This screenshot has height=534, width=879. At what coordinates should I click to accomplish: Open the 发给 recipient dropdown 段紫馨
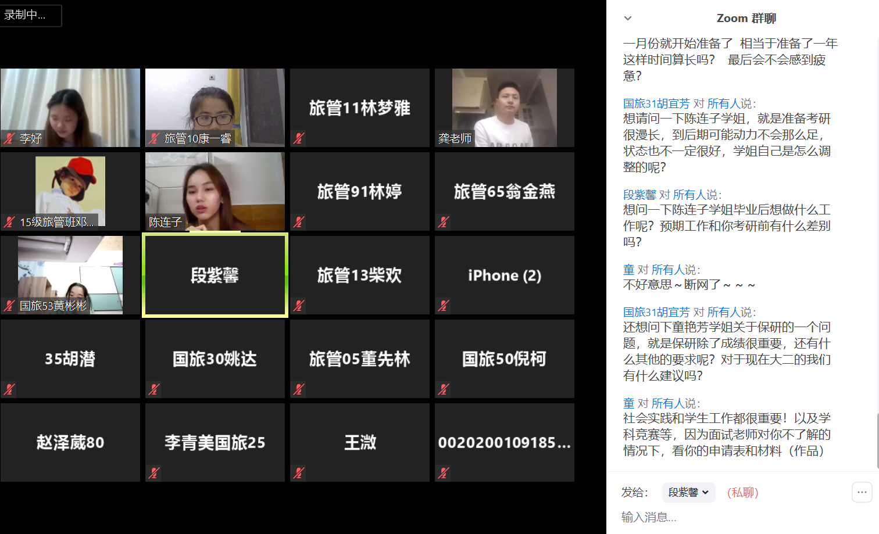688,492
